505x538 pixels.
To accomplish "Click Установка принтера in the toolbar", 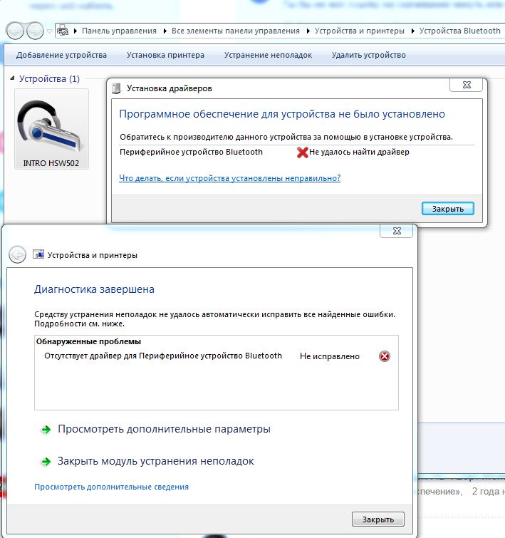I will [x=165, y=56].
